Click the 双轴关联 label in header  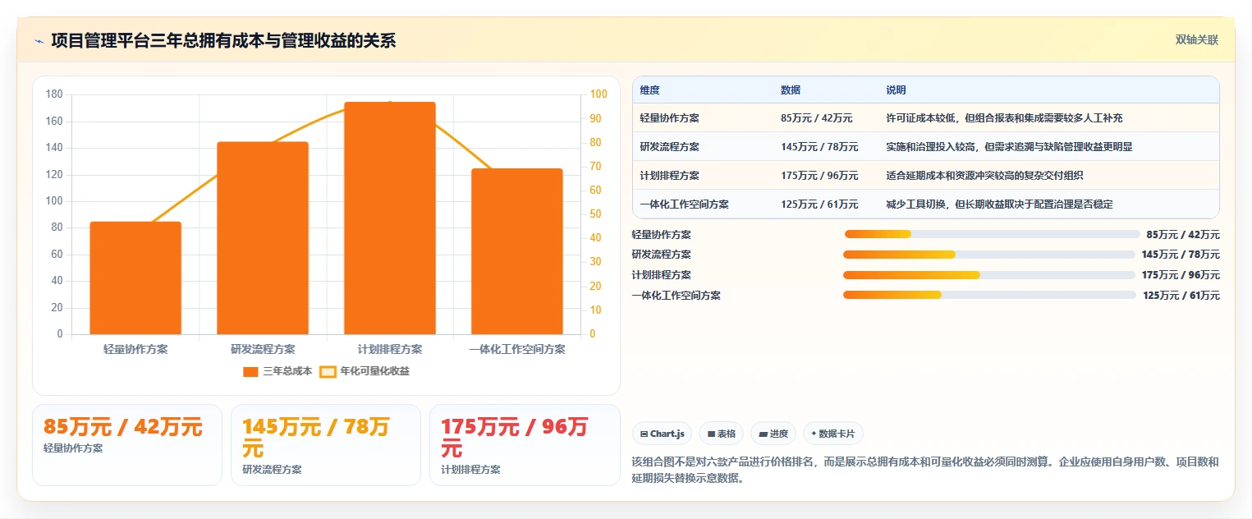(1196, 39)
